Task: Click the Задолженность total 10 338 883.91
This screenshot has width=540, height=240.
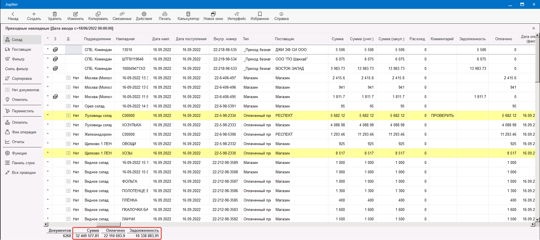Action: pos(147,236)
